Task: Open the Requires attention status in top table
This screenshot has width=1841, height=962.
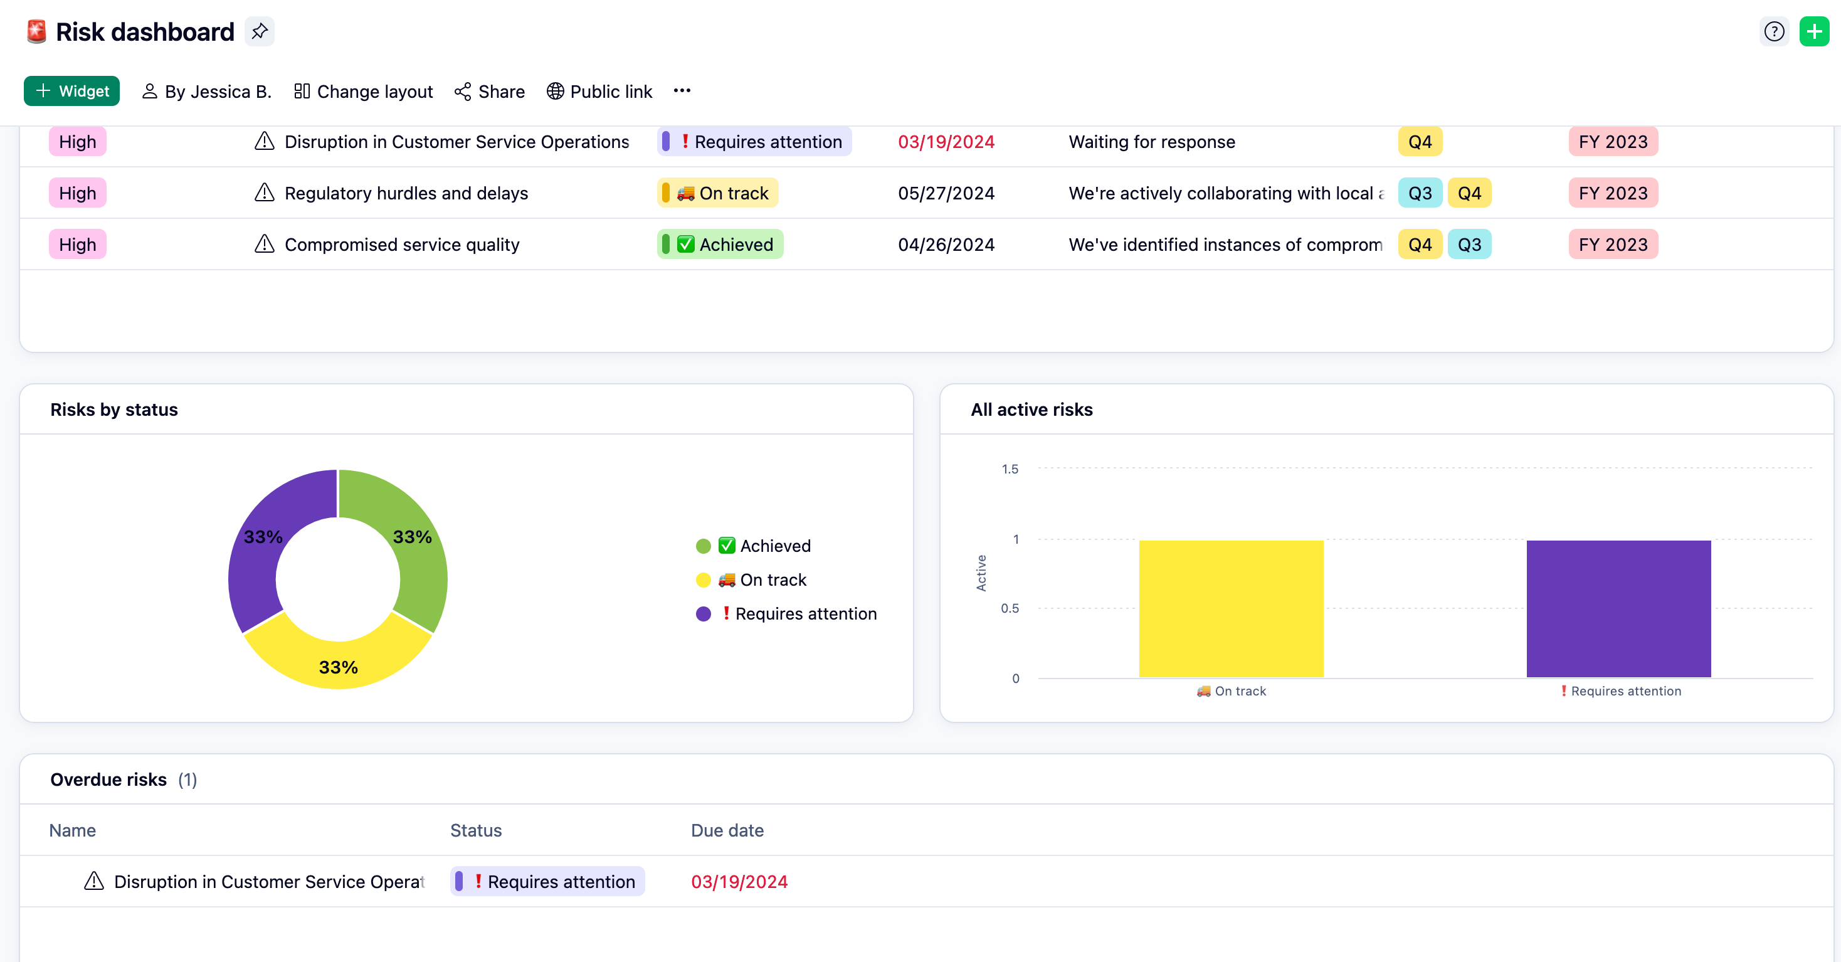Action: 754,142
